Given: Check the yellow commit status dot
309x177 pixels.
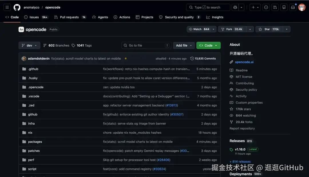Looking at the screenshot, I should coord(126,58).
